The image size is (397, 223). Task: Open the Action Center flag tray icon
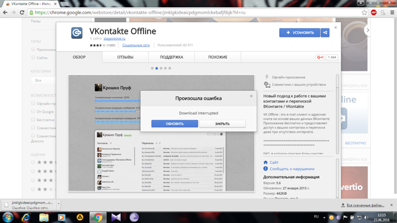coord(345,217)
